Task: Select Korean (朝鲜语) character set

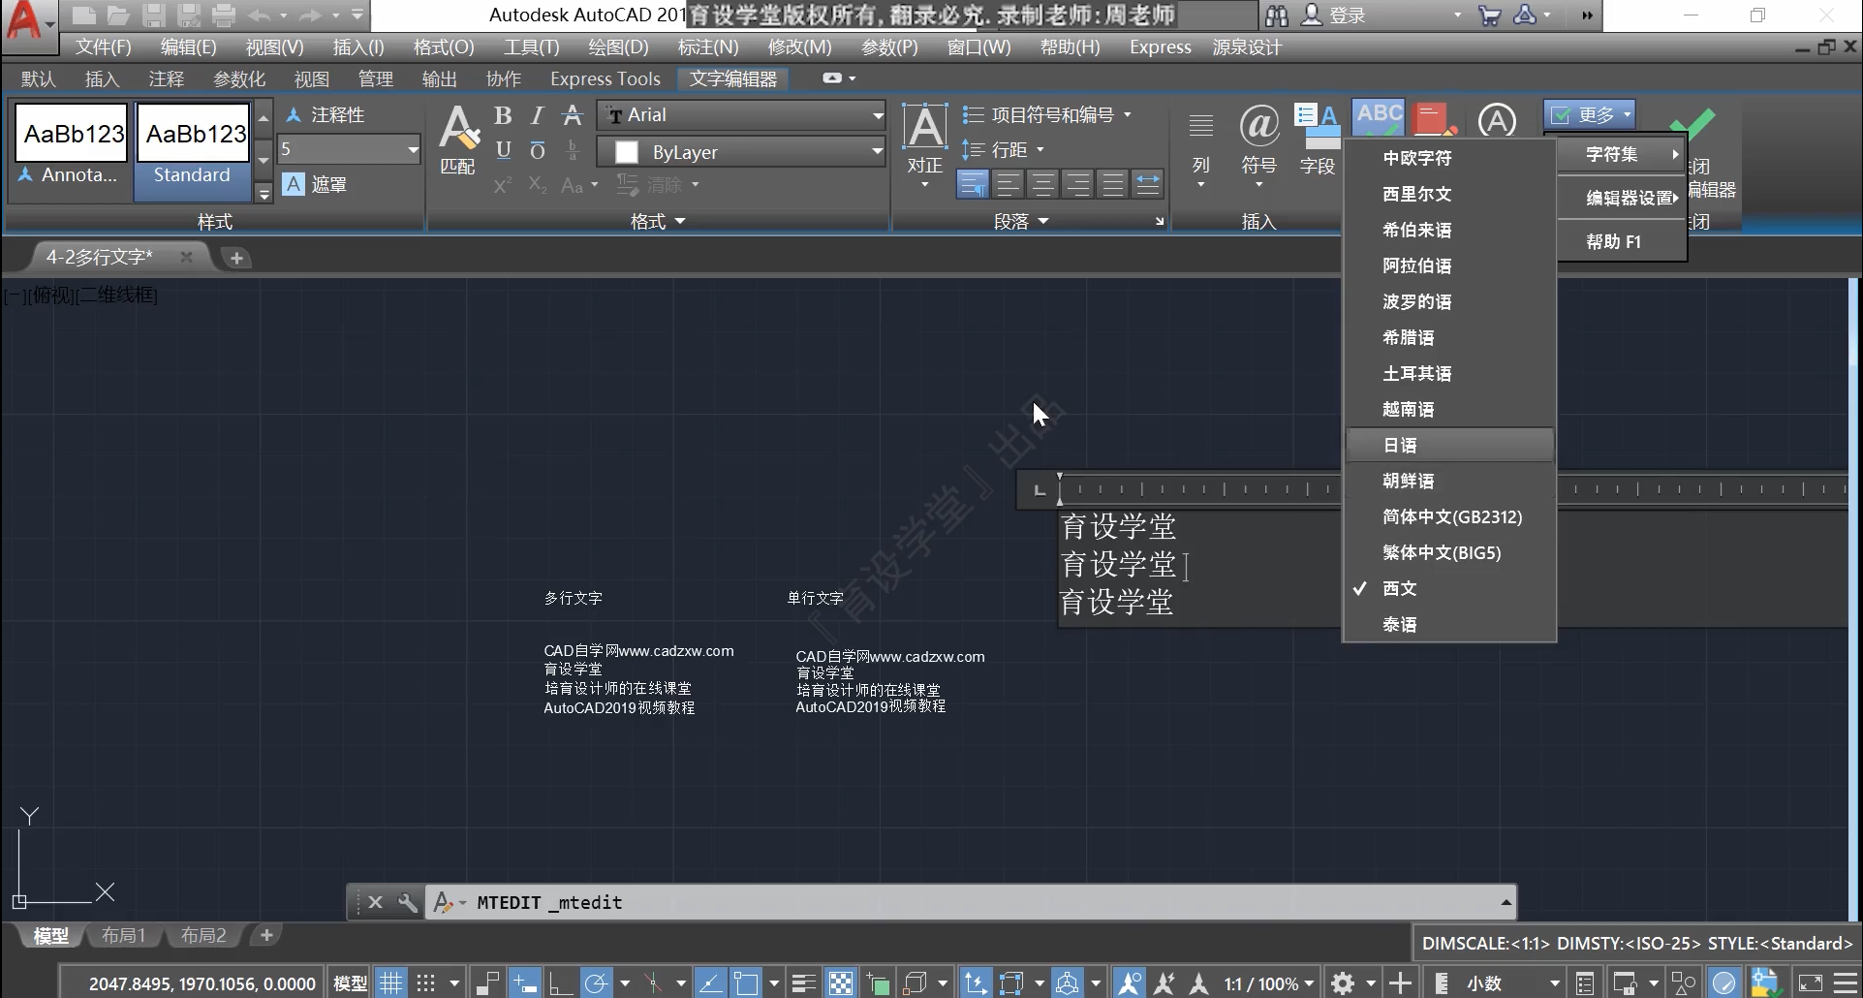Action: coord(1450,481)
